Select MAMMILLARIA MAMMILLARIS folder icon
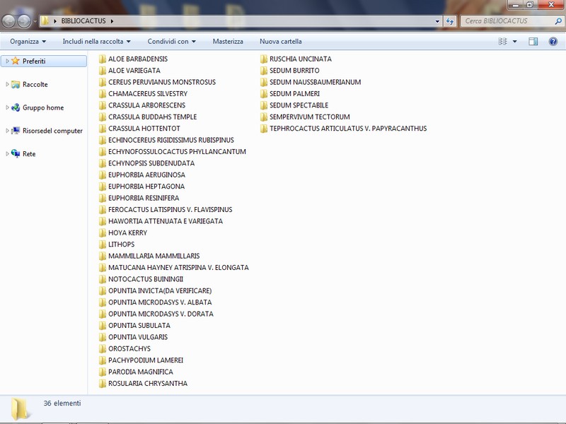 coord(103,256)
